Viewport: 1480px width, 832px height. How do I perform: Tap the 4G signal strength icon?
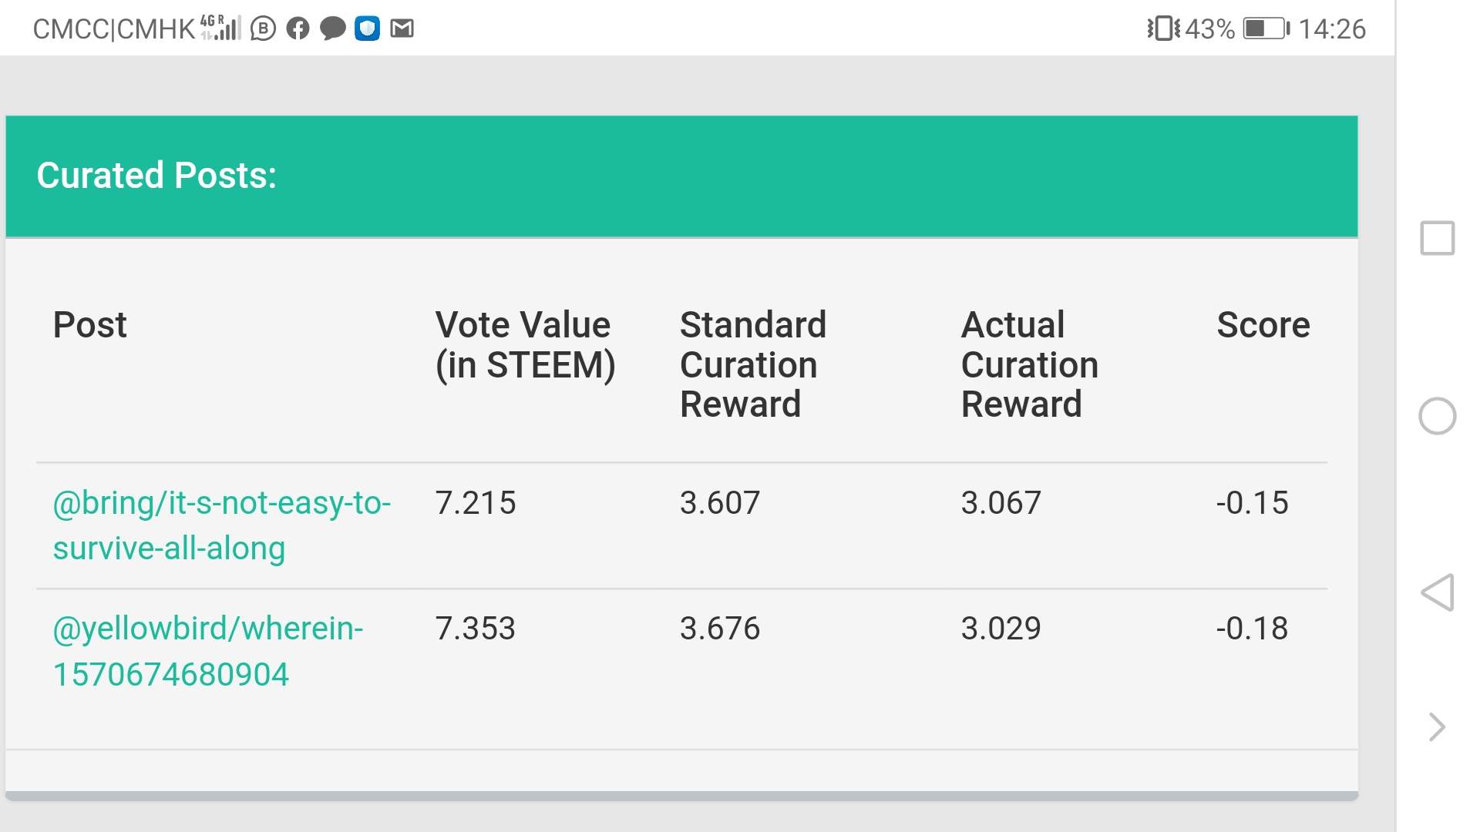(220, 28)
